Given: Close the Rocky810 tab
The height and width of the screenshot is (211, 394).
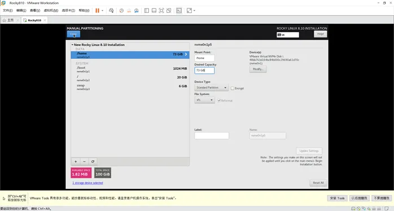Looking at the screenshot, I should click(x=45, y=20).
